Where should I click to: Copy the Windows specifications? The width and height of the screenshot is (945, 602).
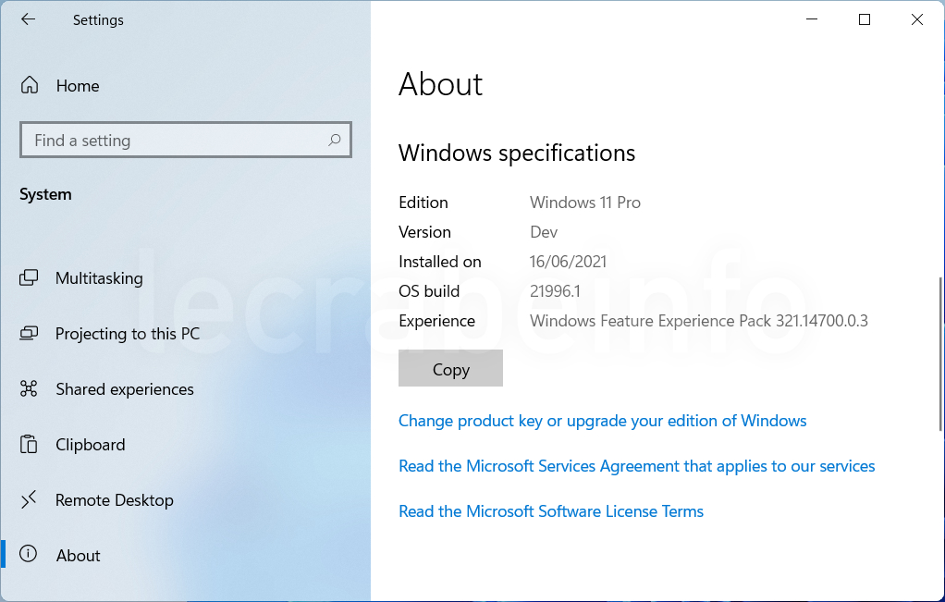(x=450, y=368)
